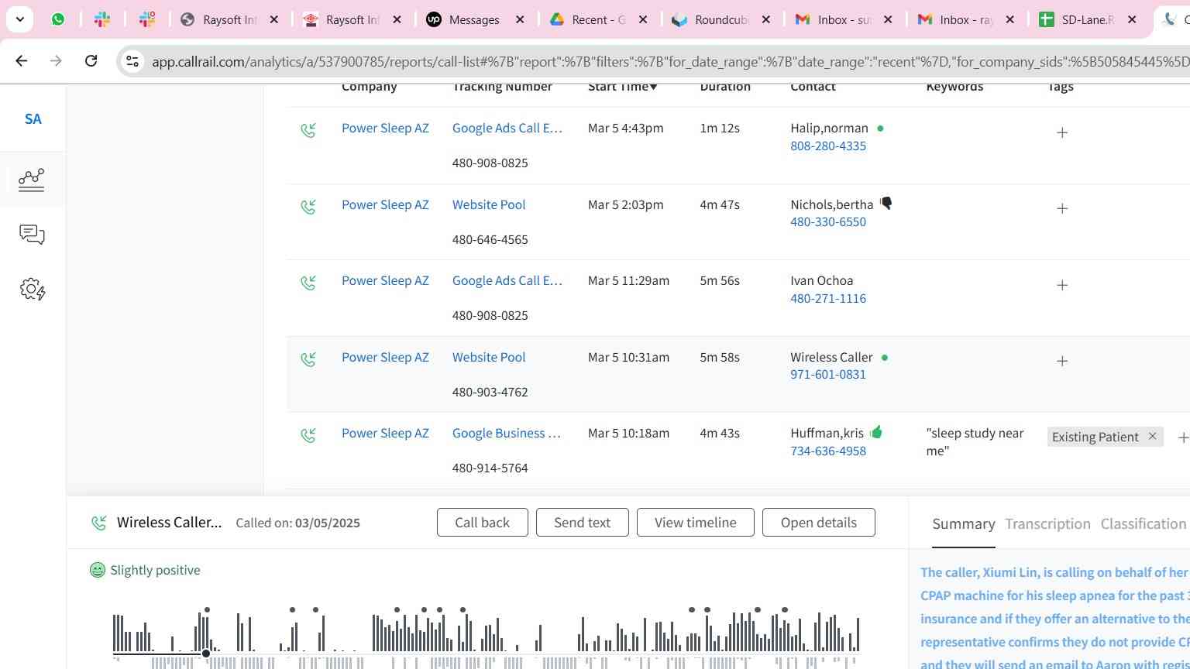Sort calls by Start Time column
This screenshot has height=669, width=1190.
pos(622,87)
